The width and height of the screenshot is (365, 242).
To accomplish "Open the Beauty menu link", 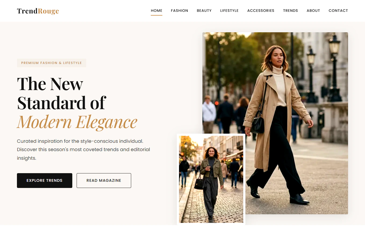I will 204,11.
